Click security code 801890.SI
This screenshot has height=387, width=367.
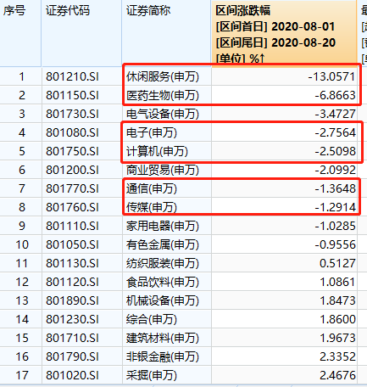coord(72,300)
